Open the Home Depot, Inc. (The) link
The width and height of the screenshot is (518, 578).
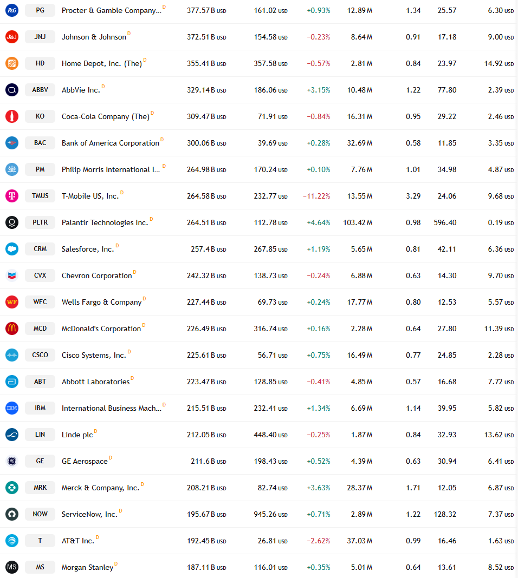point(101,64)
